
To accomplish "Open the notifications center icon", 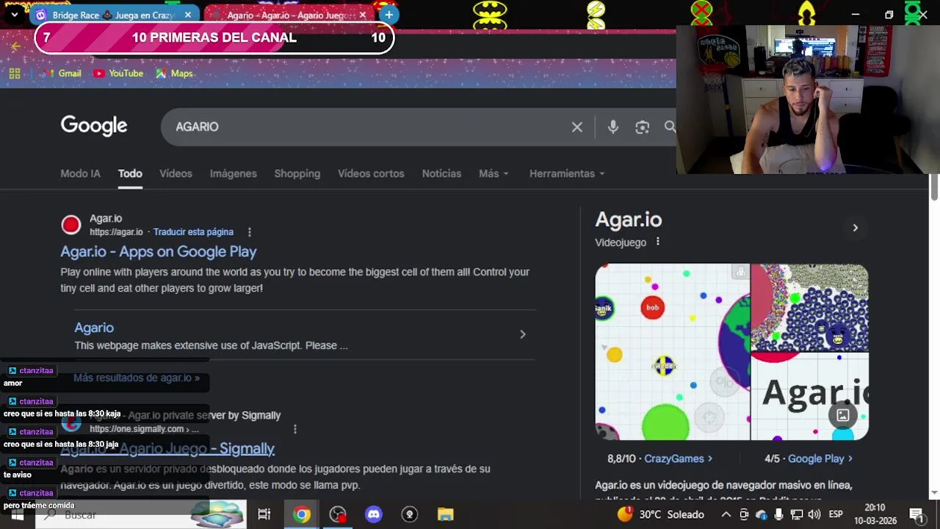I will point(916,514).
